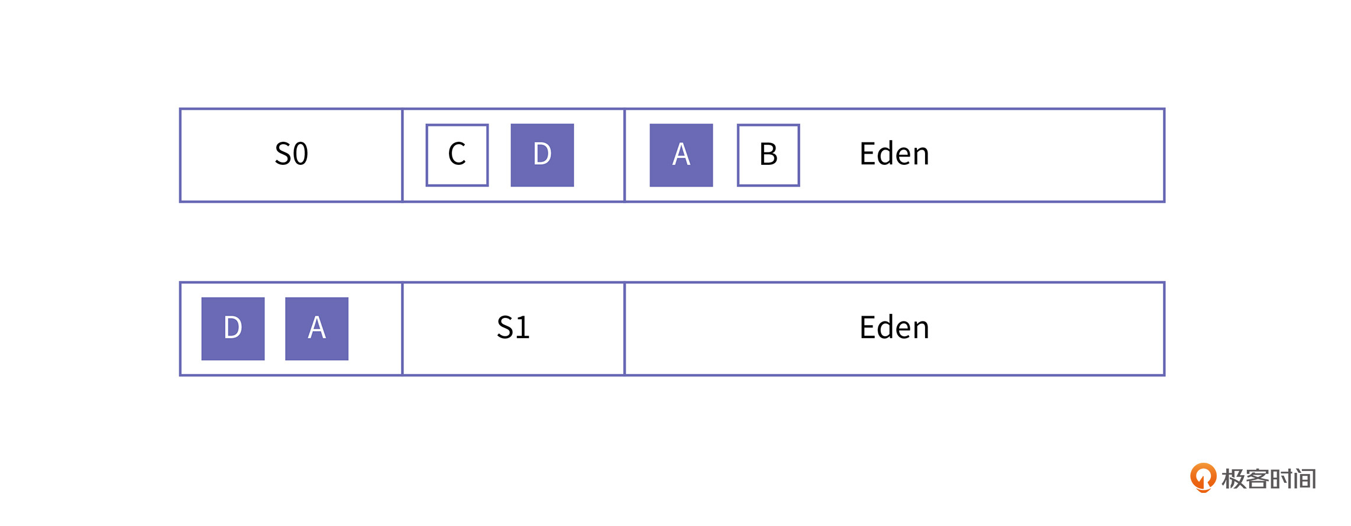
Task: Click the S0 label in the top row
Action: tap(291, 154)
